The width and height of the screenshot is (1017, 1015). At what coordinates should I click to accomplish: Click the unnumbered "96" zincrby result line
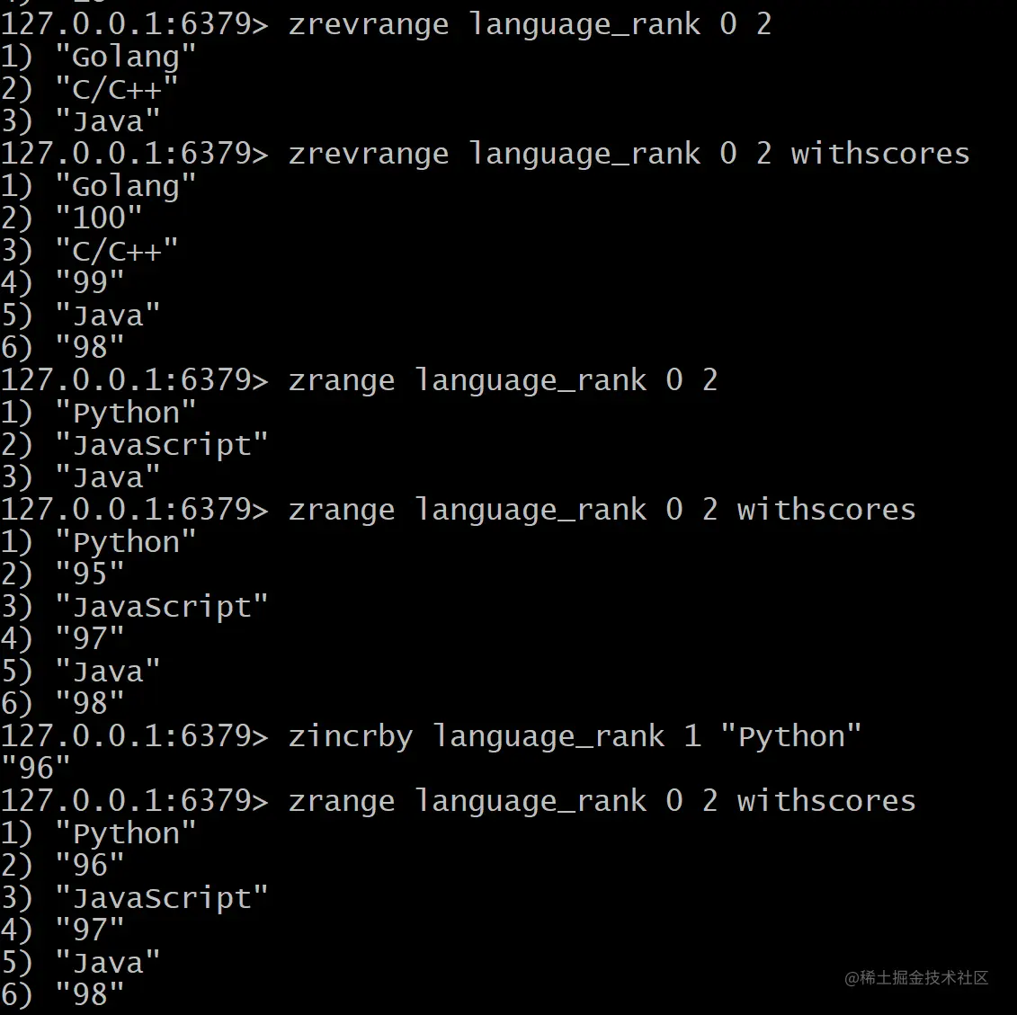36,768
